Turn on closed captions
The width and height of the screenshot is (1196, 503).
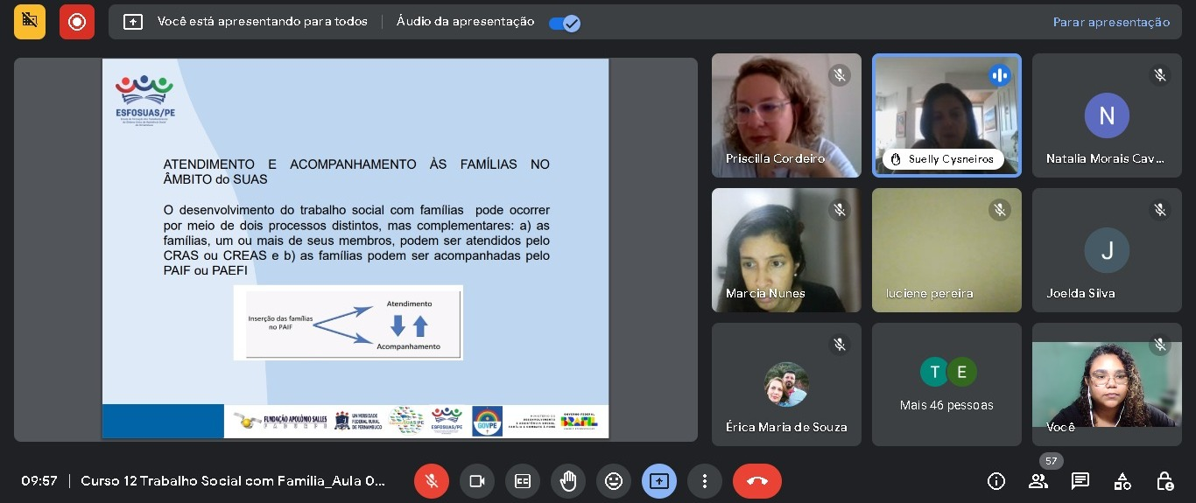(523, 481)
